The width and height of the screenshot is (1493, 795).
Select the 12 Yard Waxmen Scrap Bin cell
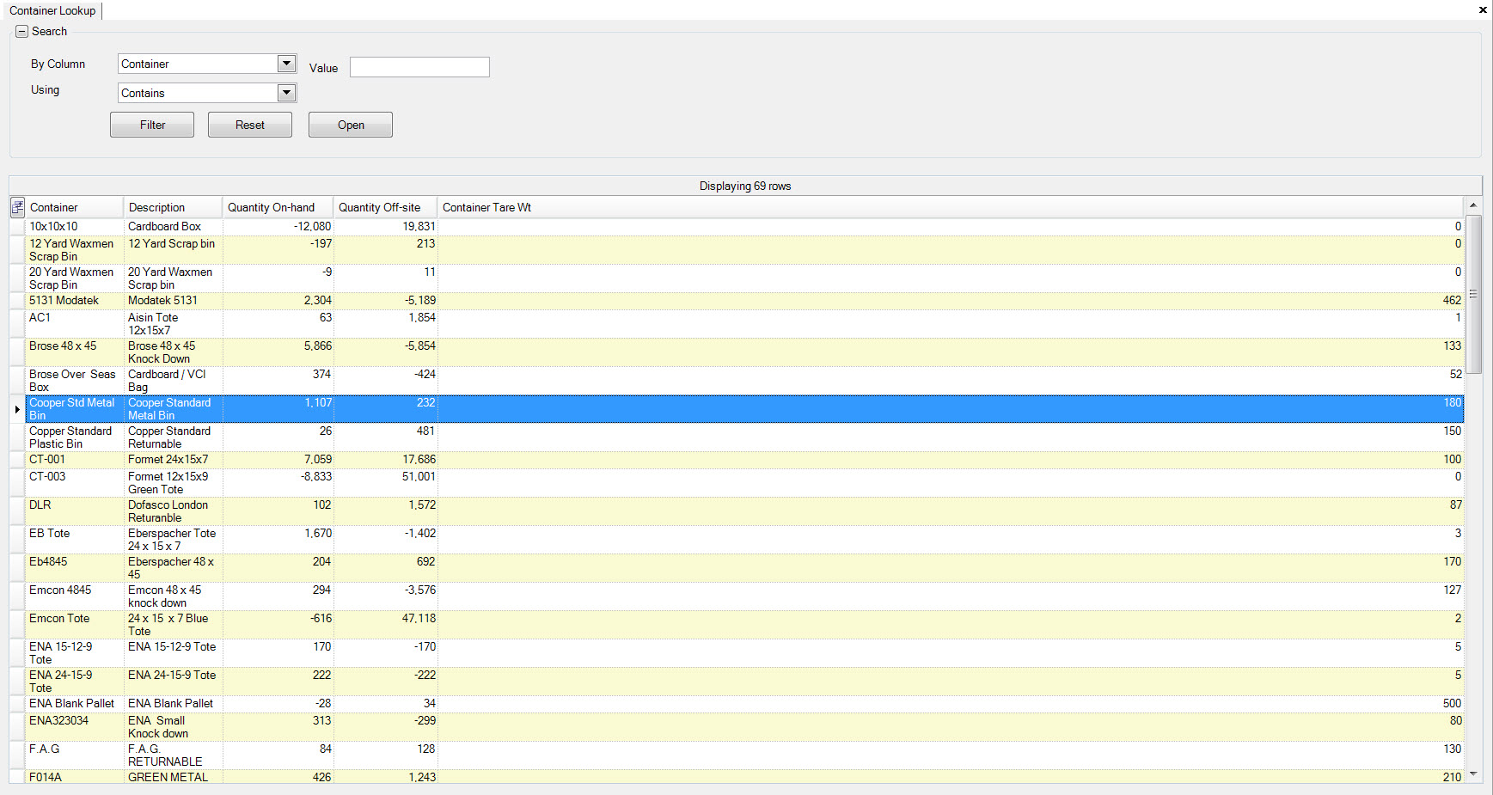[x=75, y=250]
